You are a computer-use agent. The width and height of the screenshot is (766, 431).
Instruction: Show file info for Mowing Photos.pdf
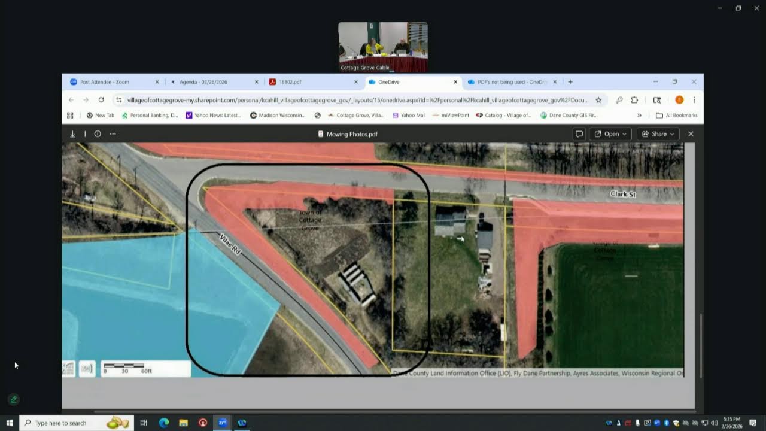98,134
